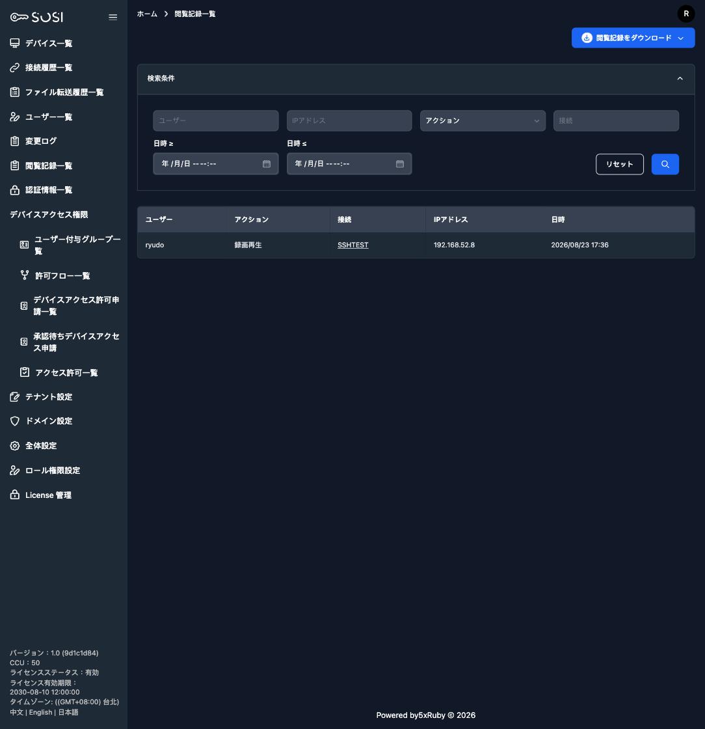Click the lock icon beside 認証情報一覧

point(15,189)
